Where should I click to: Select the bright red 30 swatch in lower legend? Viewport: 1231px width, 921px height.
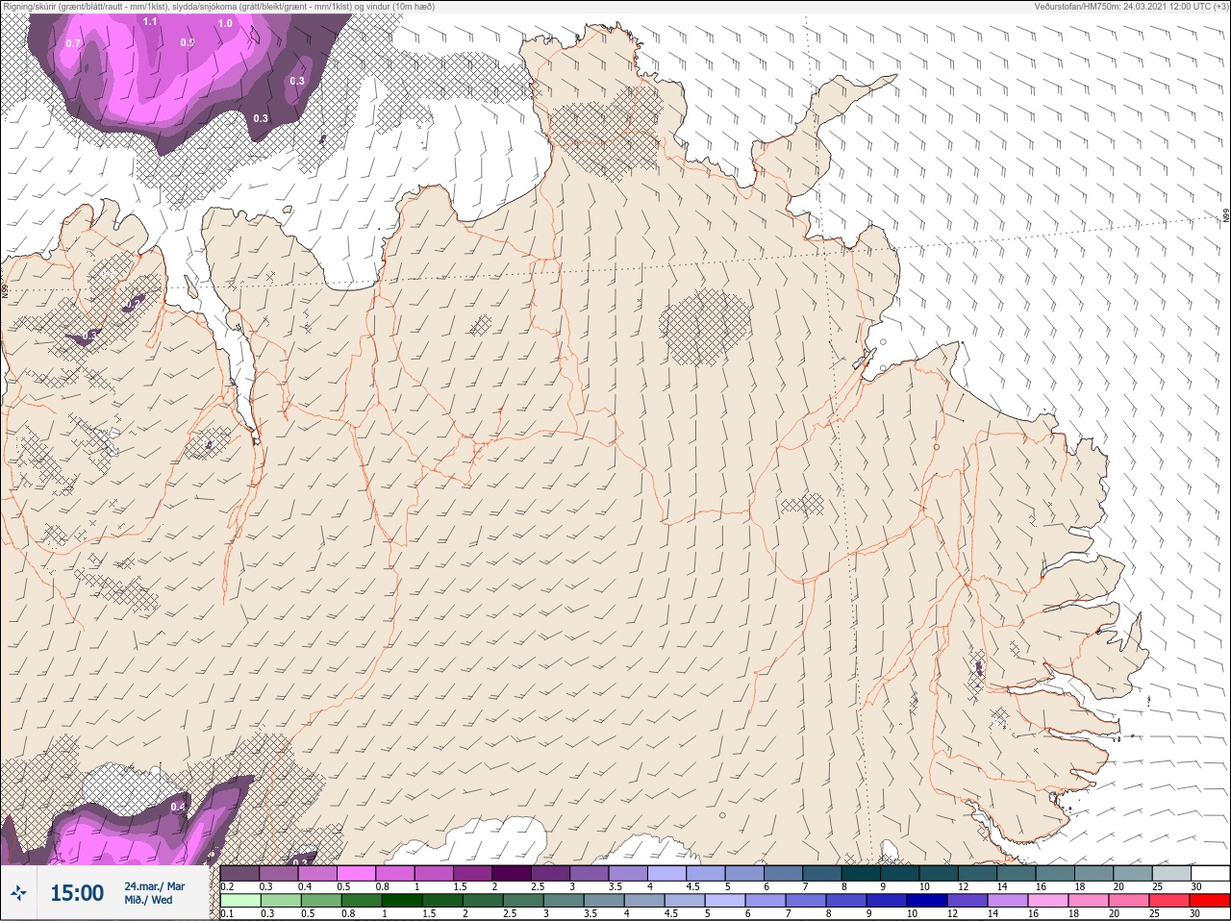point(1210,900)
